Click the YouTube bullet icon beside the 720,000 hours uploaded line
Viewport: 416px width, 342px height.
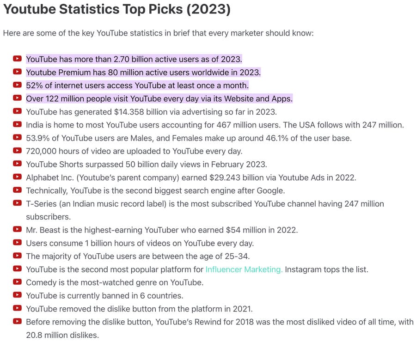18,150
